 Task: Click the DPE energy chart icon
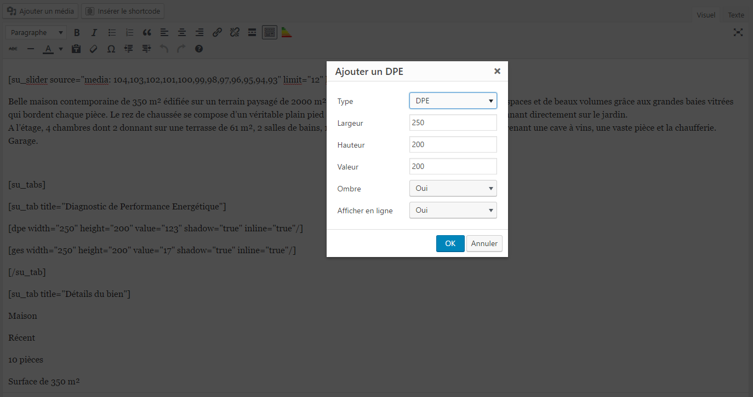click(287, 33)
